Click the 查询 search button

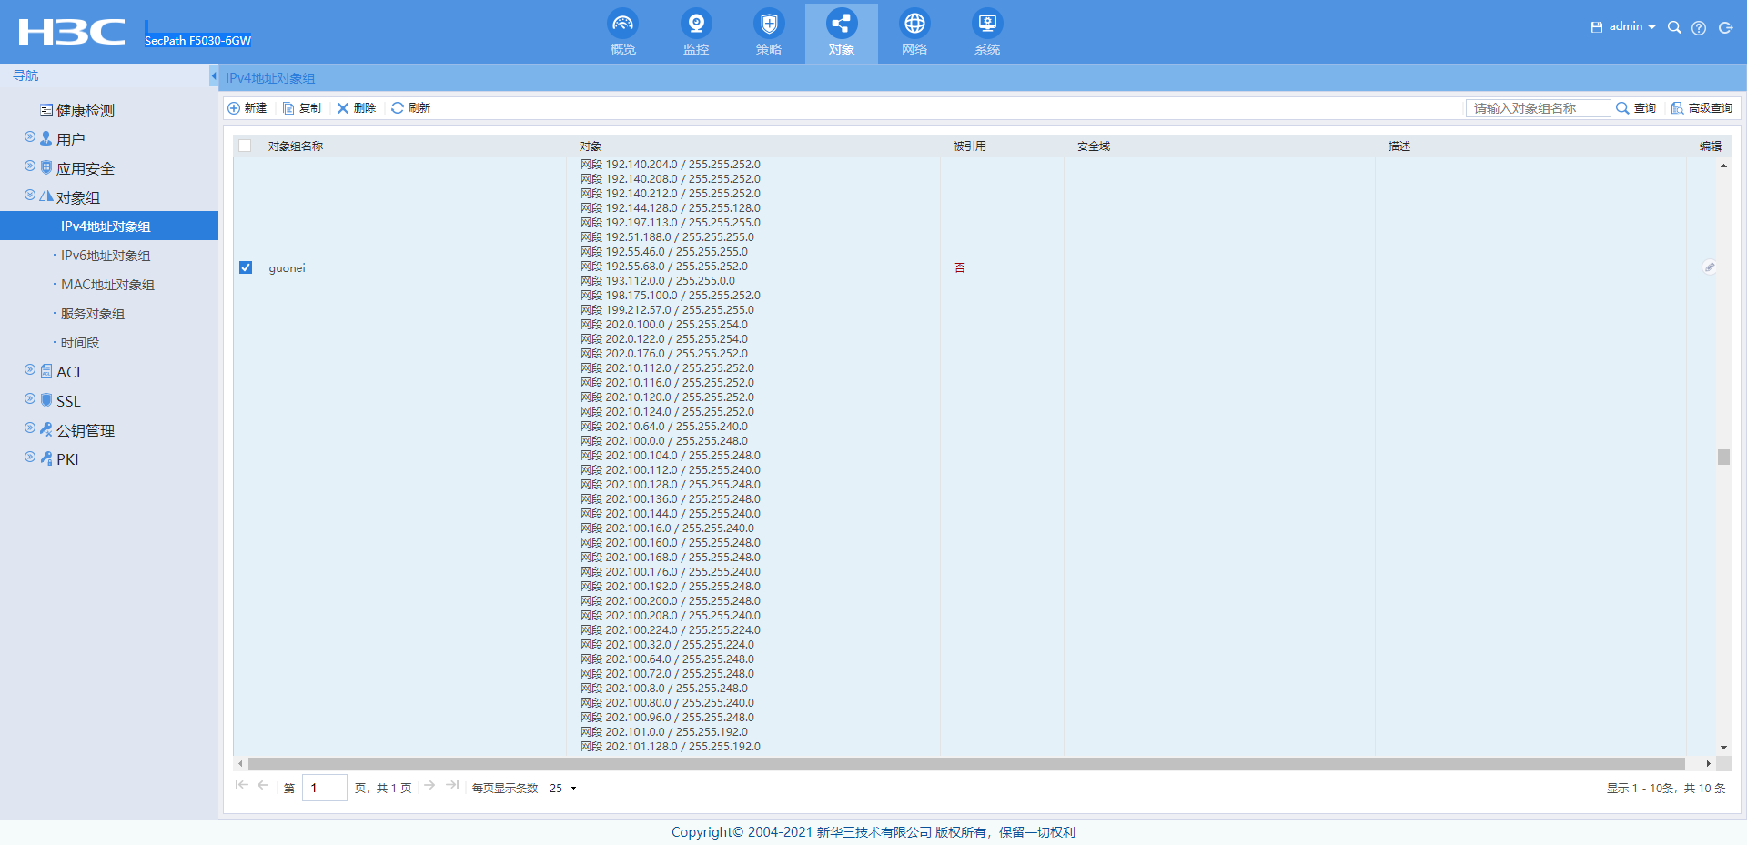pos(1636,108)
